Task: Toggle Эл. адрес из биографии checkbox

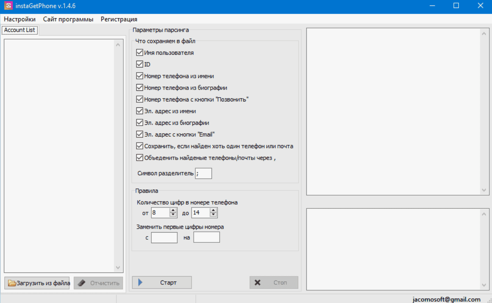Action: coord(139,123)
